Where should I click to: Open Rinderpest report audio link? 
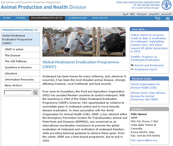(146, 69)
